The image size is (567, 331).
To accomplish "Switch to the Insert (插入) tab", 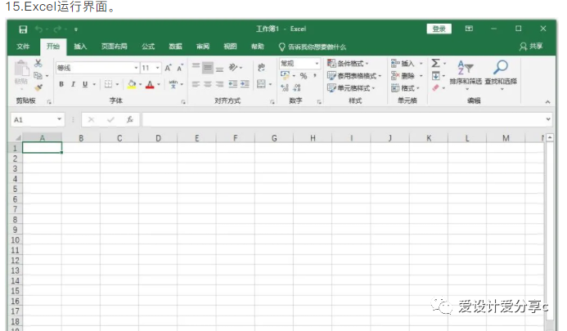I will [80, 47].
